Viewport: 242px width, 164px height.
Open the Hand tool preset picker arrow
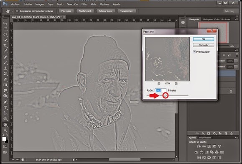(x=12, y=11)
